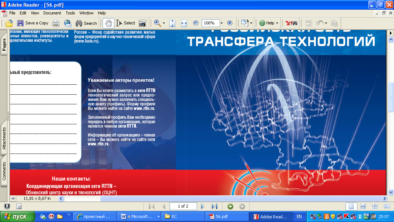Click the Fit Width icon
Screen dimensions: 394x222
point(184,23)
